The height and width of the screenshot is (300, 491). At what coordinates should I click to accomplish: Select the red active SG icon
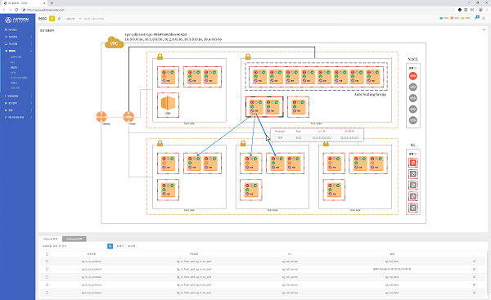pyautogui.click(x=413, y=163)
